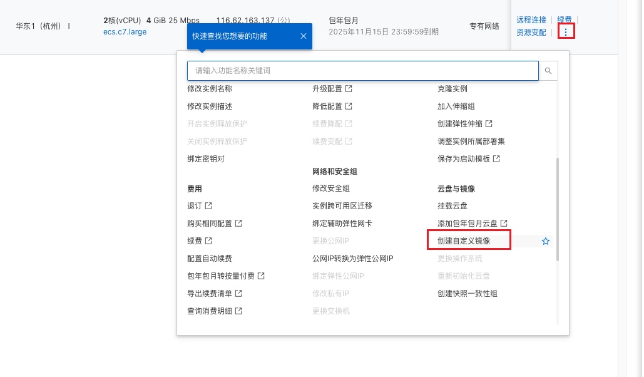Select 挂载云盘 option
The height and width of the screenshot is (377, 644).
click(x=452, y=206)
